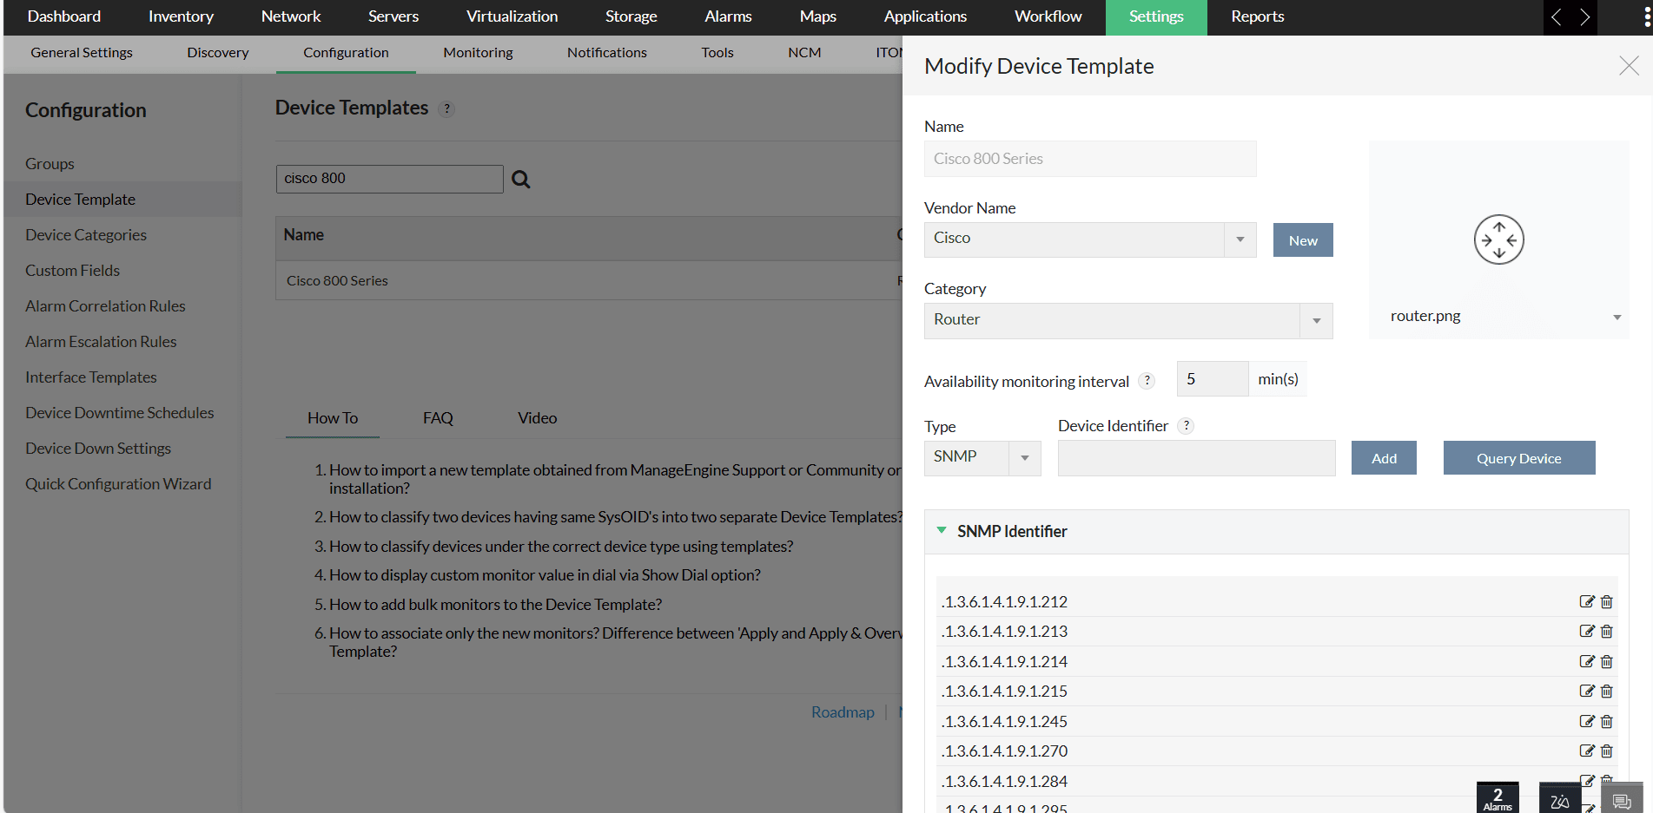
Task: Focus the cisco 800 search box
Action: (x=389, y=179)
